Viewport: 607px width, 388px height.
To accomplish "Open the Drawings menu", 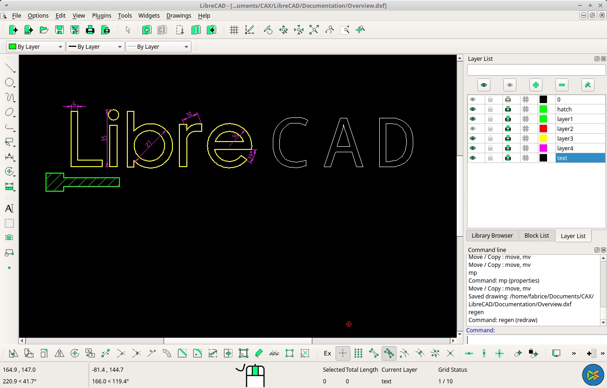I will [178, 16].
